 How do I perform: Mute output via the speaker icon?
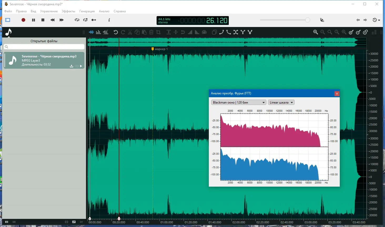322,20
